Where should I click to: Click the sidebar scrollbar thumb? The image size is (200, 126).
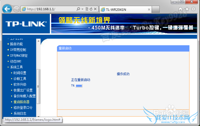pos(38,87)
